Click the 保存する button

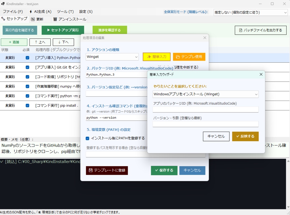164,170
